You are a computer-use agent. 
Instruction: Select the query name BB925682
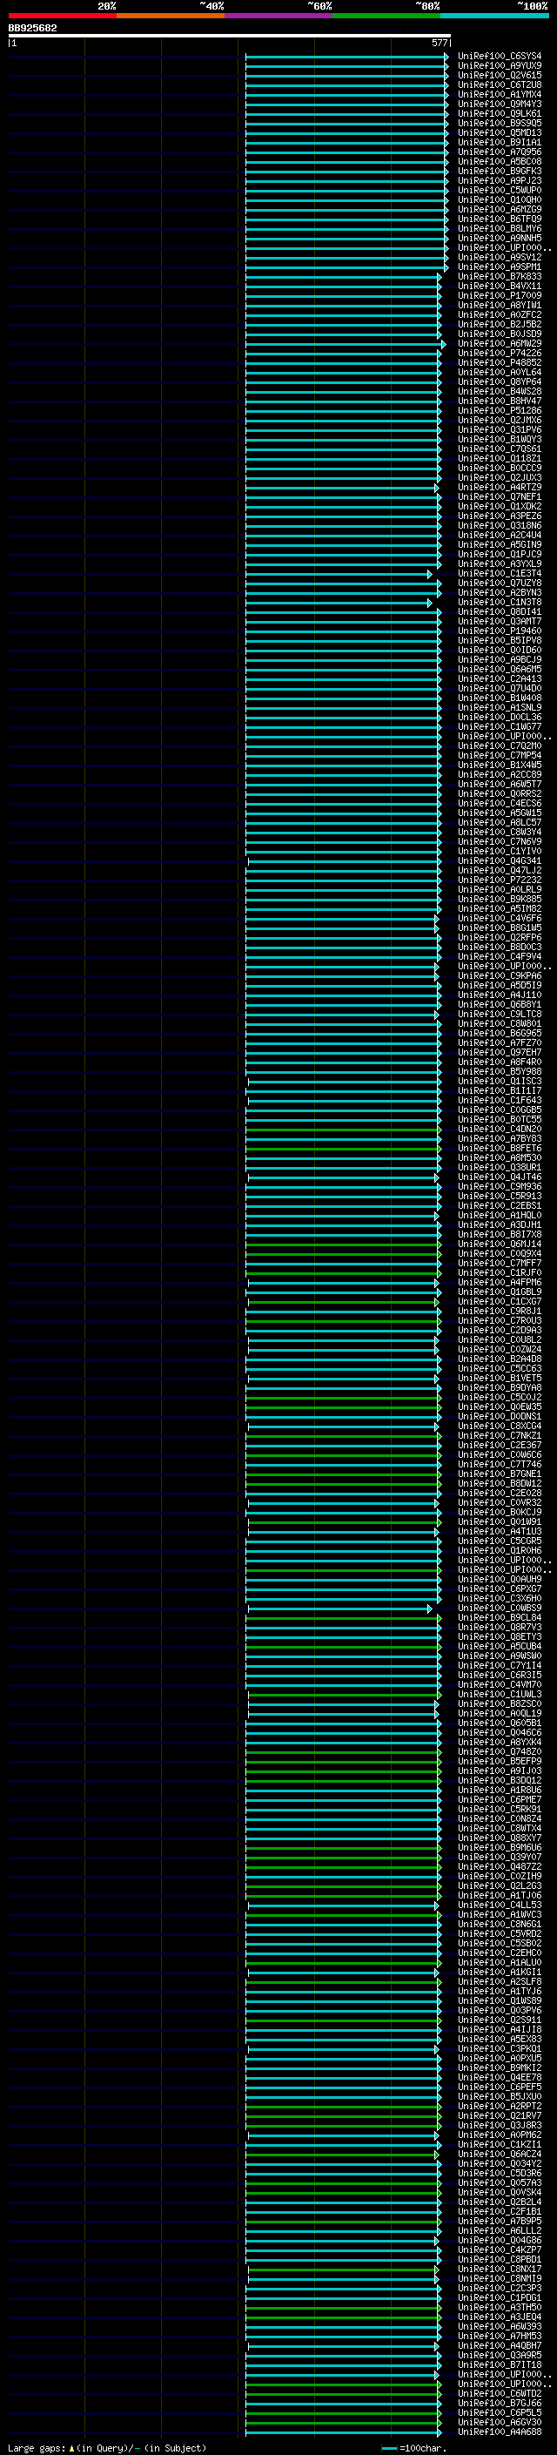pos(32,29)
